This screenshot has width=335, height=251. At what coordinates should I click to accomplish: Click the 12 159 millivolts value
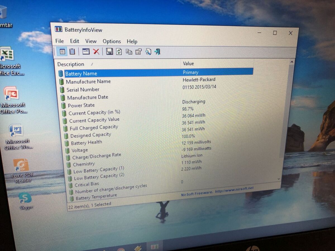click(x=196, y=142)
